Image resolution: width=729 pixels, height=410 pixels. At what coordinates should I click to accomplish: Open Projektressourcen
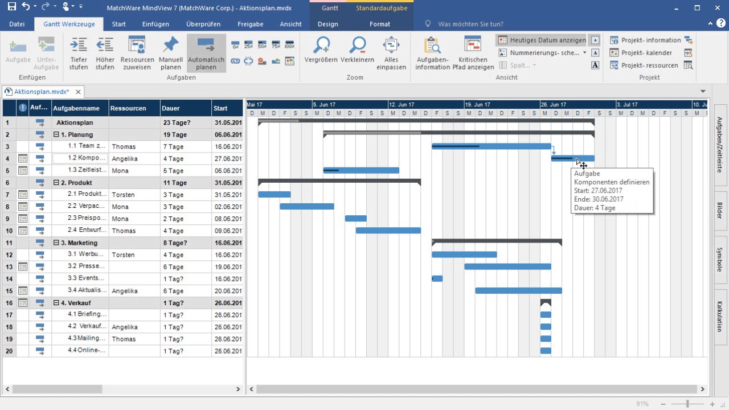[644, 65]
